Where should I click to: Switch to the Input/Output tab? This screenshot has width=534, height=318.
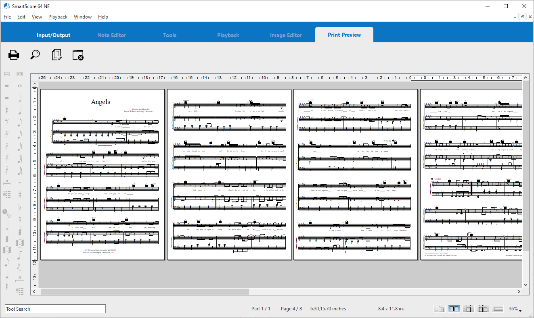pyautogui.click(x=54, y=35)
